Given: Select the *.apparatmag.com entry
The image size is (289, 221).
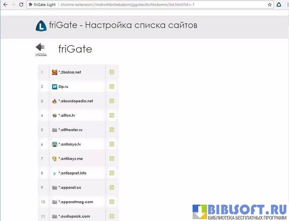Looking at the screenshot, I should tap(75, 202).
